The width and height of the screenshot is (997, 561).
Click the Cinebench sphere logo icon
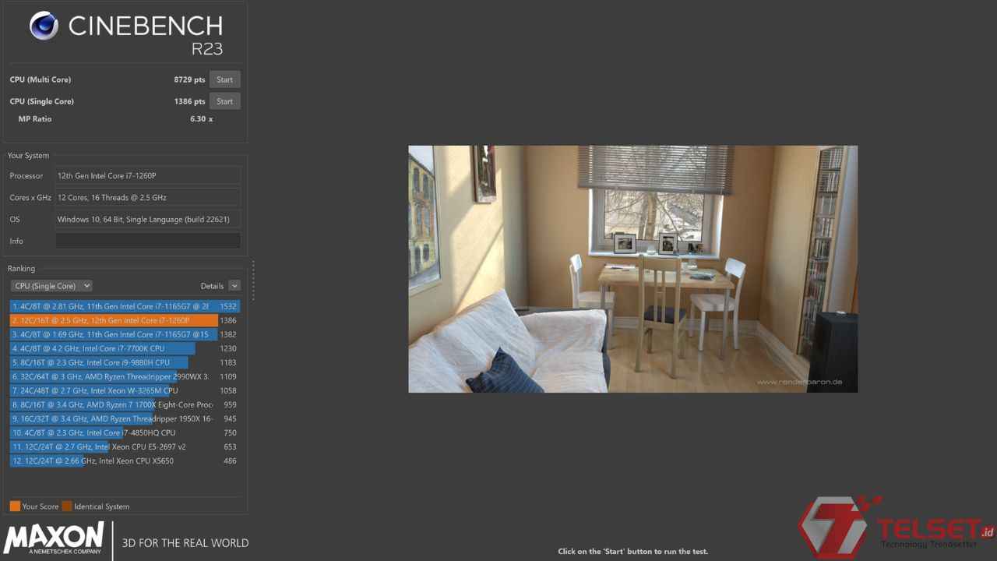click(44, 26)
